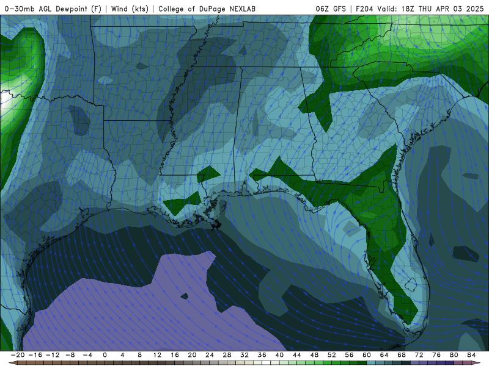
Task: Click the white swatch below the 36 label
Action: [x=267, y=363]
